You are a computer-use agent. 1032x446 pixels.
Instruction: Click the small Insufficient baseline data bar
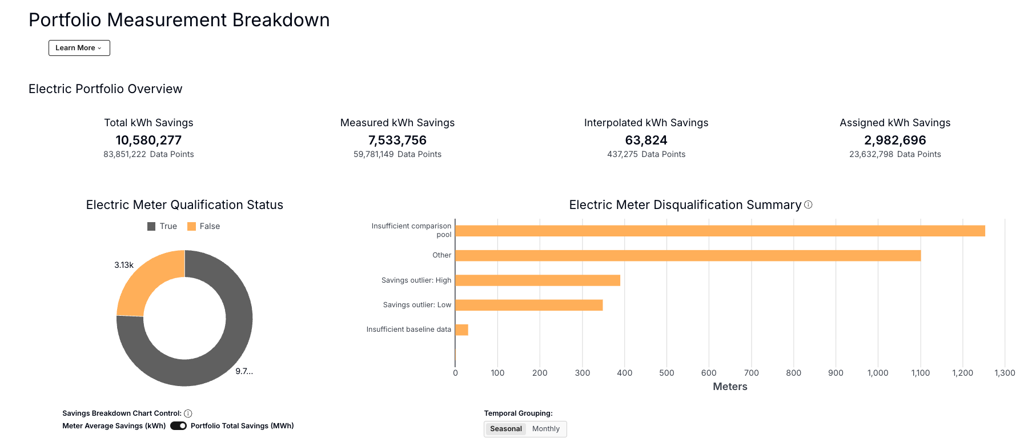461,330
